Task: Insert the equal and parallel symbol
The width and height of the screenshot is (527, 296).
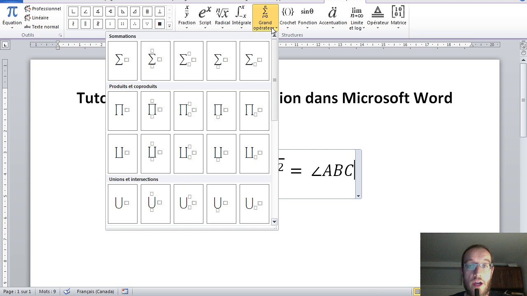Action: click(x=147, y=12)
